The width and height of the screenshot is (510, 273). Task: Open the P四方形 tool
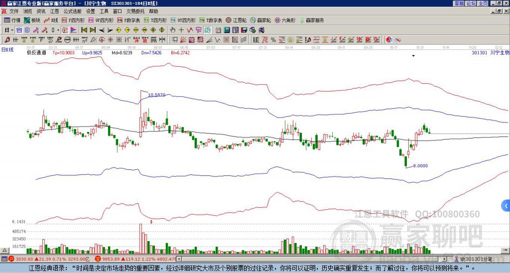tap(73, 20)
